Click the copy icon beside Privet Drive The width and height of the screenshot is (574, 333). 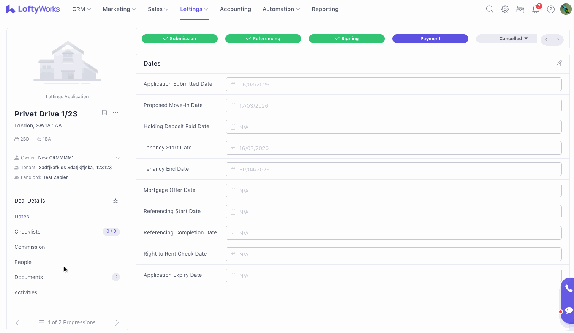coord(104,113)
